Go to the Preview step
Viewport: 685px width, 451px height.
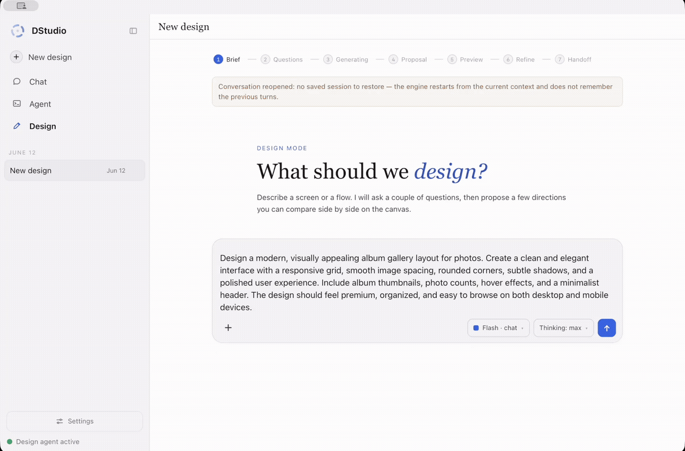[x=465, y=59]
